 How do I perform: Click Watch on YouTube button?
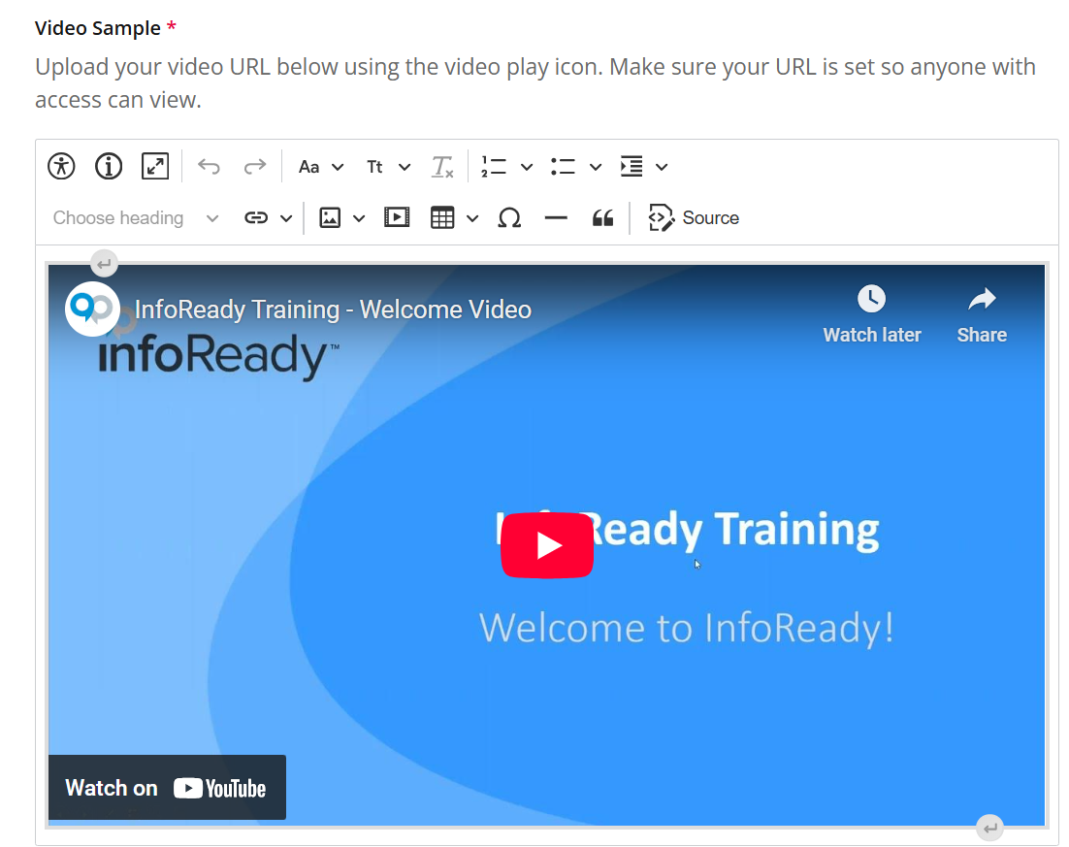coord(167,788)
